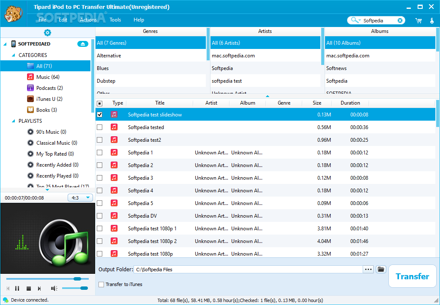Click the Transfer button
Screen dimensions: 440x305
pyautogui.click(x=412, y=276)
